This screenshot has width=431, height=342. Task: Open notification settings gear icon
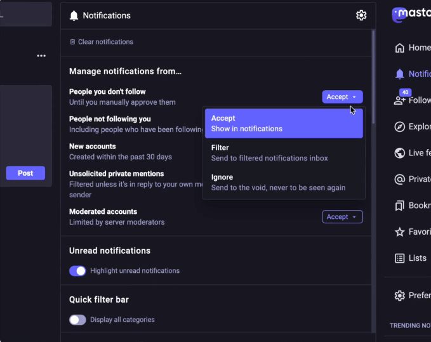point(361,15)
